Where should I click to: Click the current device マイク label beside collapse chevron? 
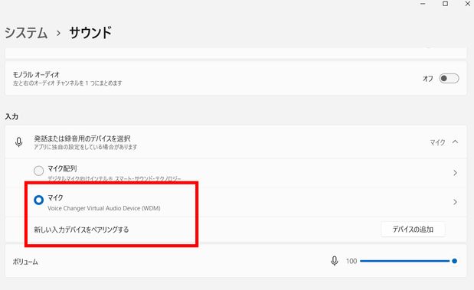pyautogui.click(x=437, y=142)
